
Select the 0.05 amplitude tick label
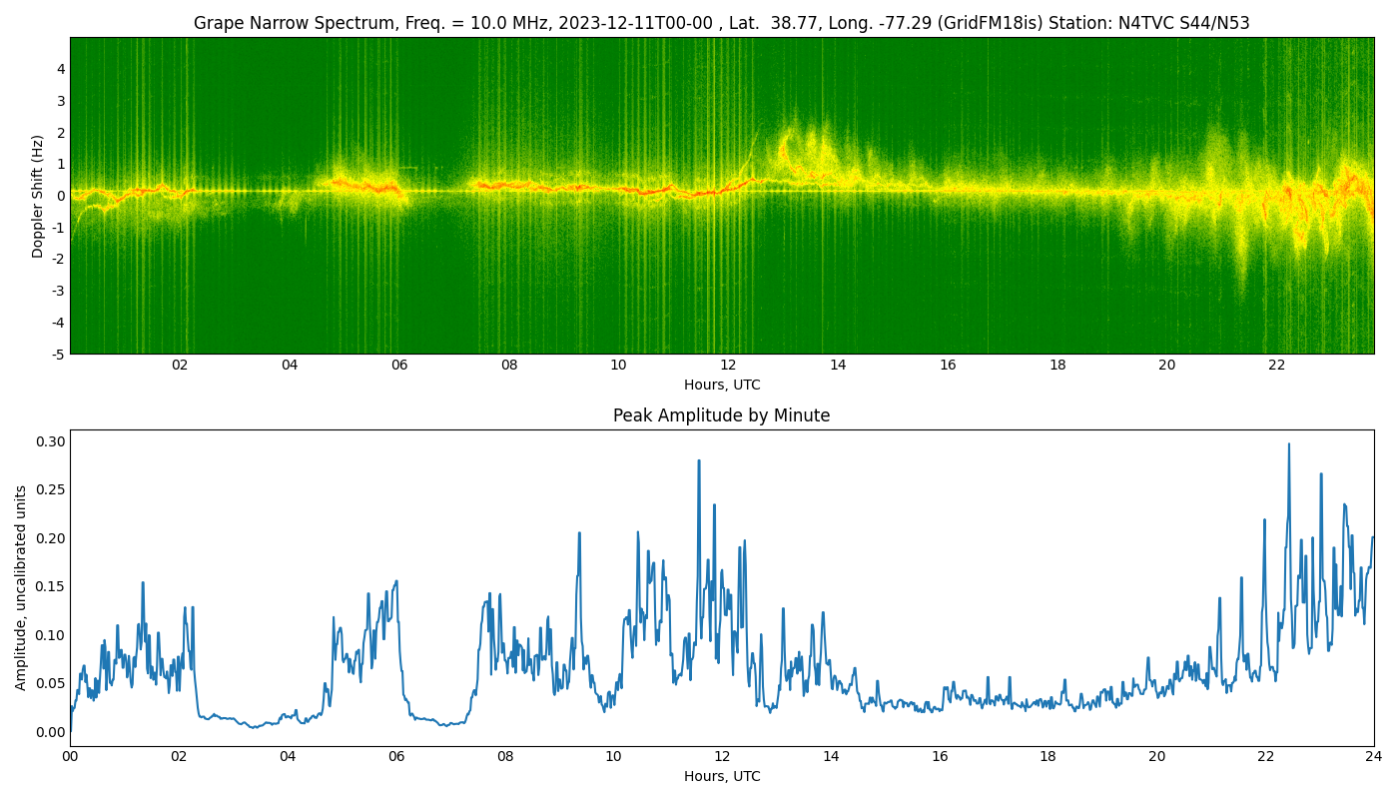coord(51,683)
